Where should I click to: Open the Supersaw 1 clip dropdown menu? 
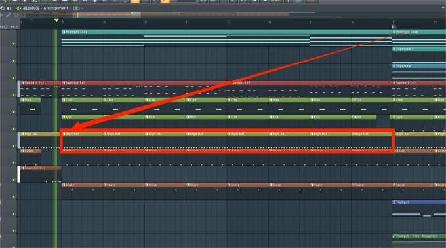pyautogui.click(x=394, y=66)
